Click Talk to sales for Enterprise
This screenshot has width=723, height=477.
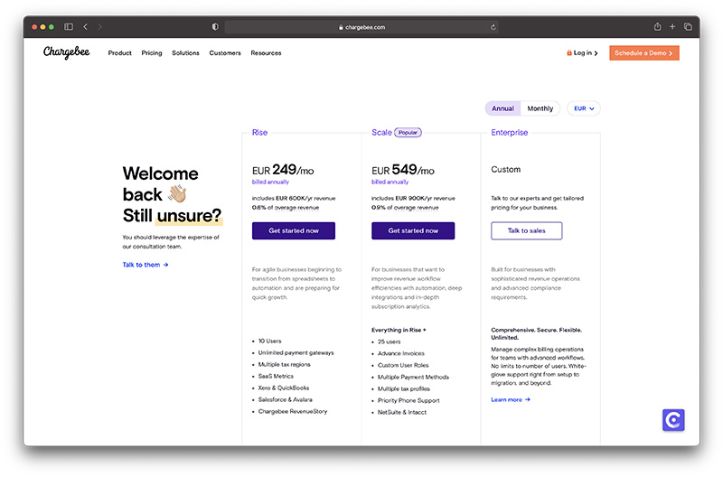point(526,230)
